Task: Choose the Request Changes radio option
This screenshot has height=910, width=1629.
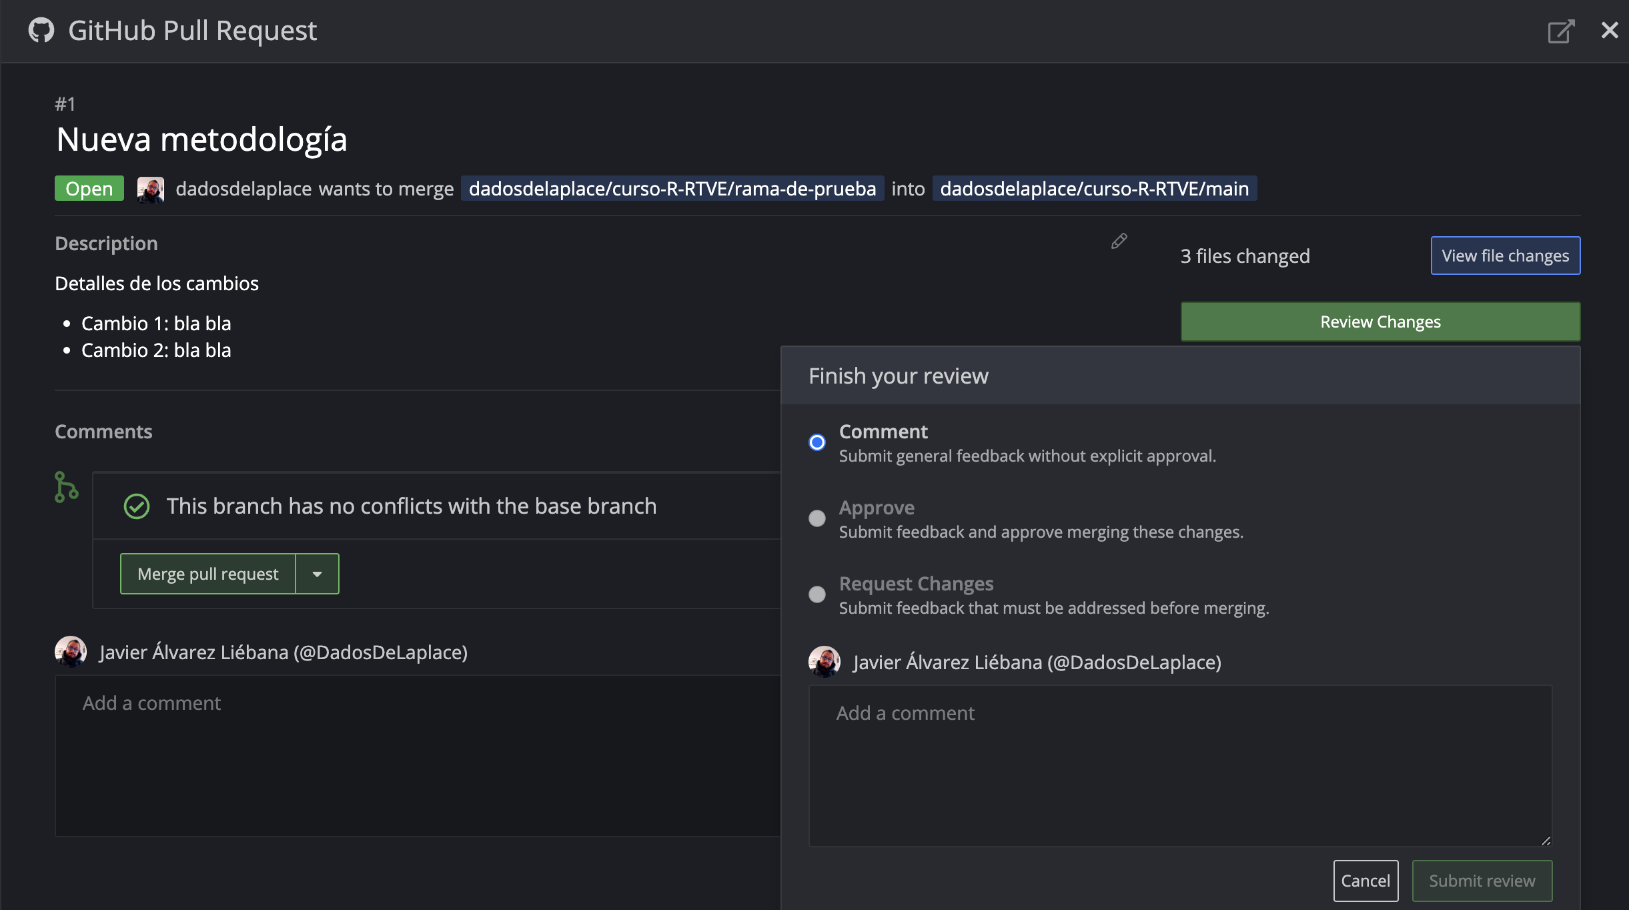Action: tap(817, 594)
